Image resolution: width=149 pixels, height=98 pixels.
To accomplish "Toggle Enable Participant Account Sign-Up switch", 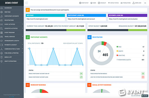I will 81,74.
